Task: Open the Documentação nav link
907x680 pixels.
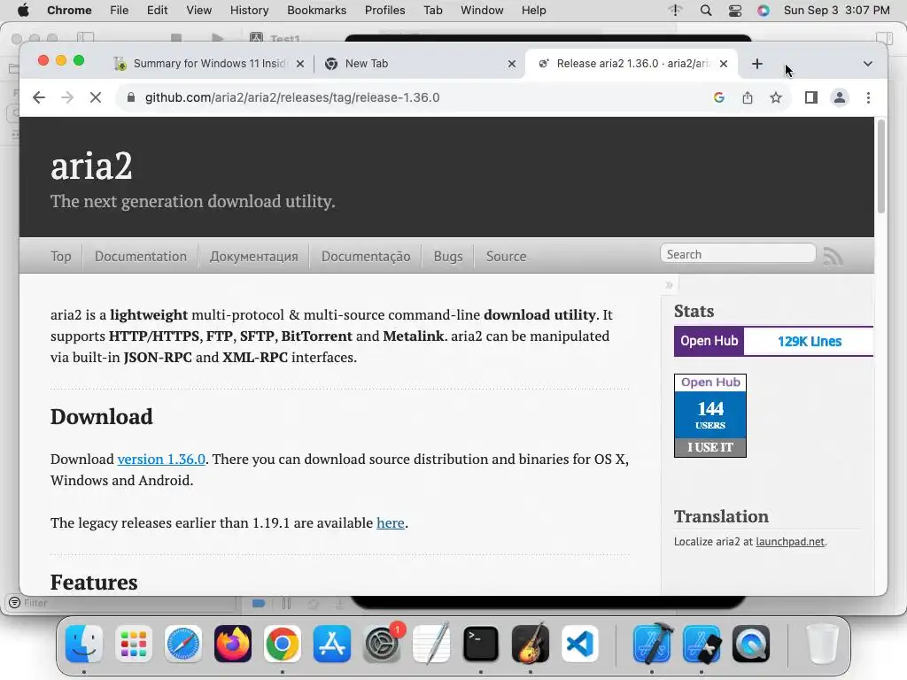Action: [366, 256]
